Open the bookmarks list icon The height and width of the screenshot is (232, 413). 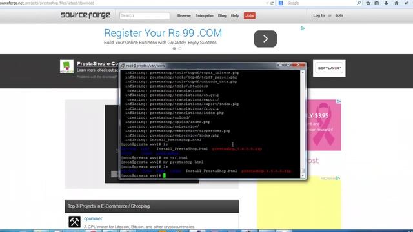click(x=377, y=3)
